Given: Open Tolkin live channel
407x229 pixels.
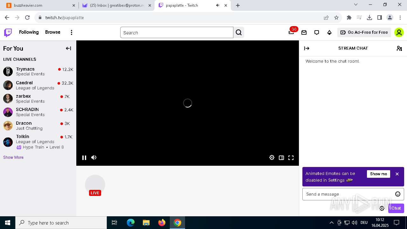Looking at the screenshot, I should tap(38, 142).
